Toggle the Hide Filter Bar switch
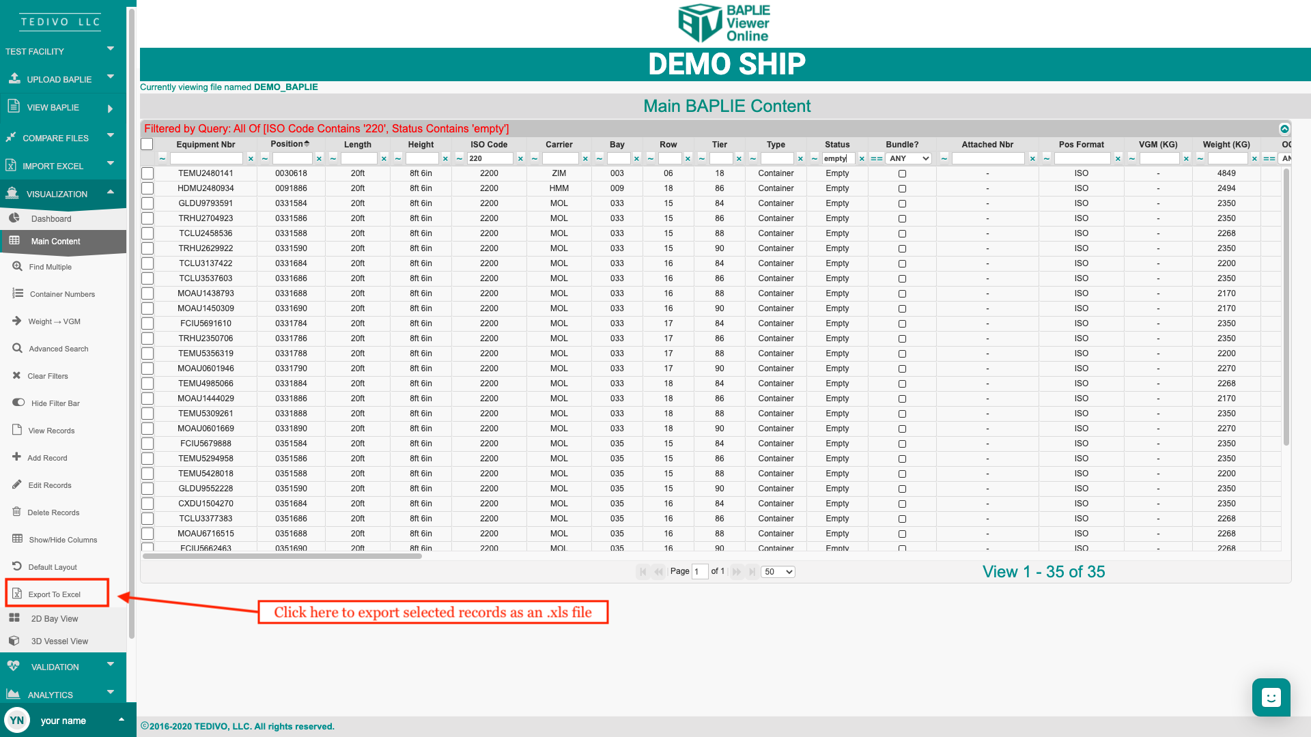This screenshot has width=1311, height=737. pyautogui.click(x=18, y=403)
